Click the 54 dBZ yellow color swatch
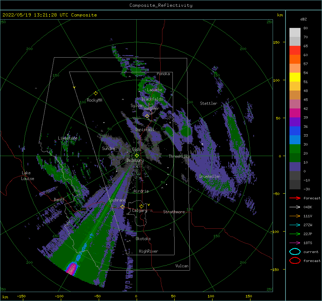This screenshot has width=322, height=301. (x=295, y=77)
